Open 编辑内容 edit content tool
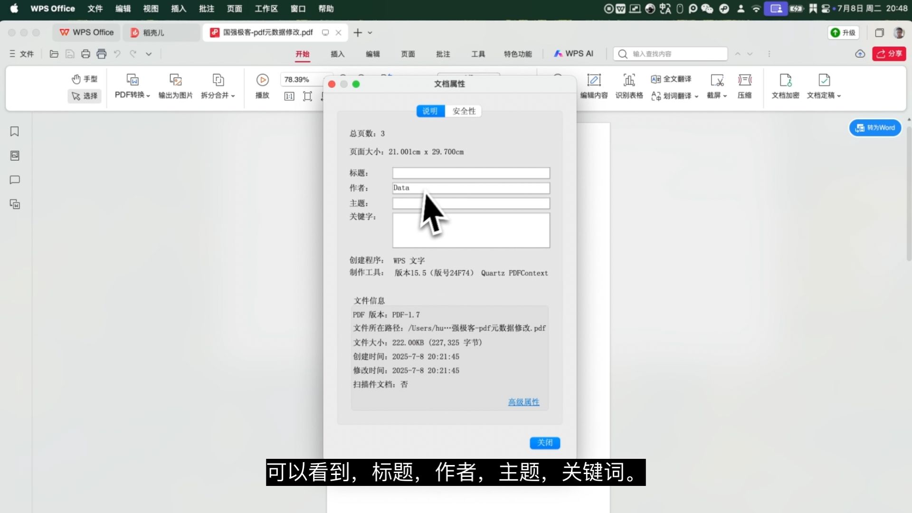The image size is (912, 513). 594,86
